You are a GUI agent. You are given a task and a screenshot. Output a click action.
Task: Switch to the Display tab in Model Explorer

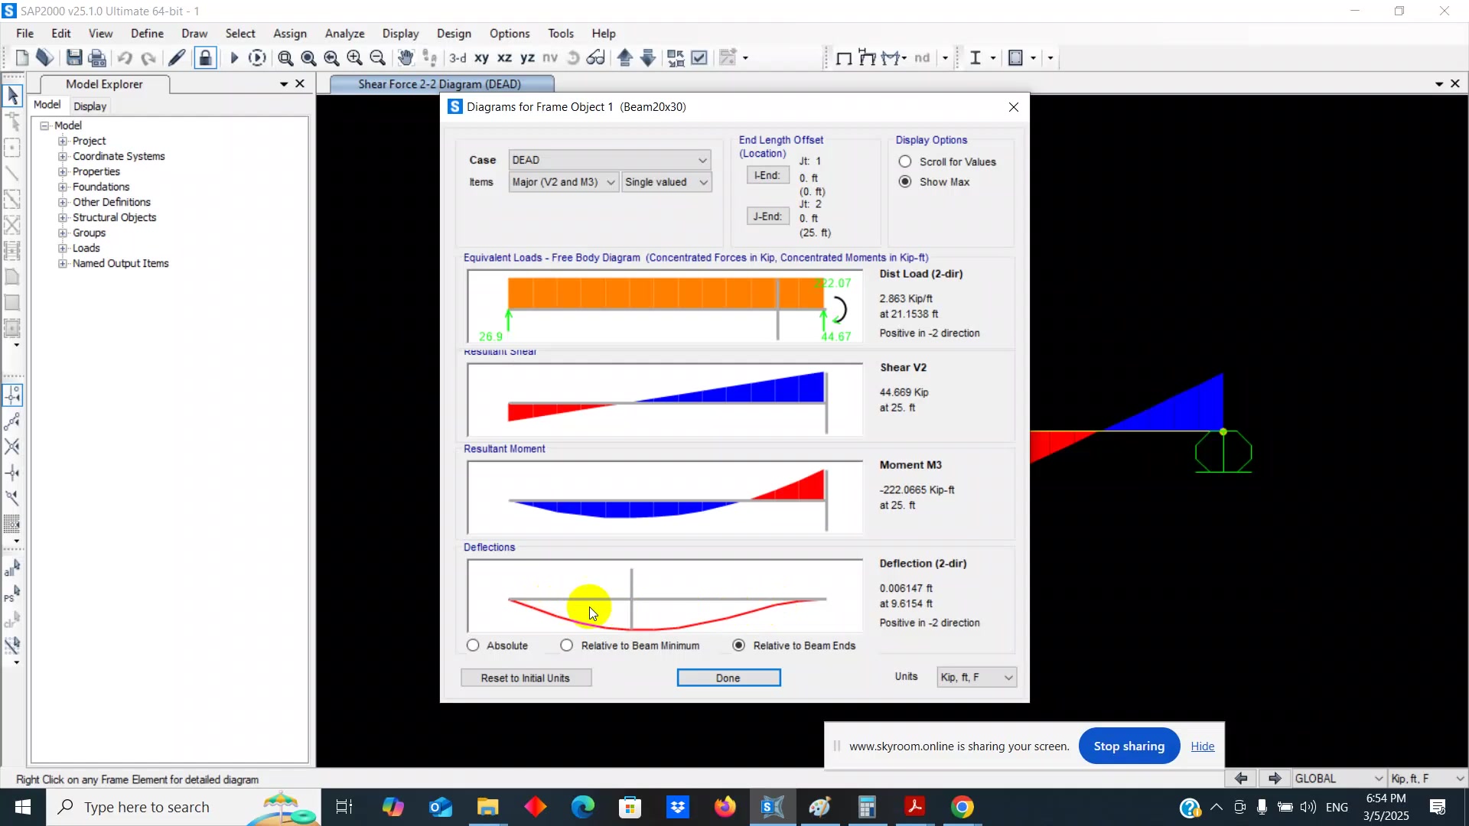(90, 106)
